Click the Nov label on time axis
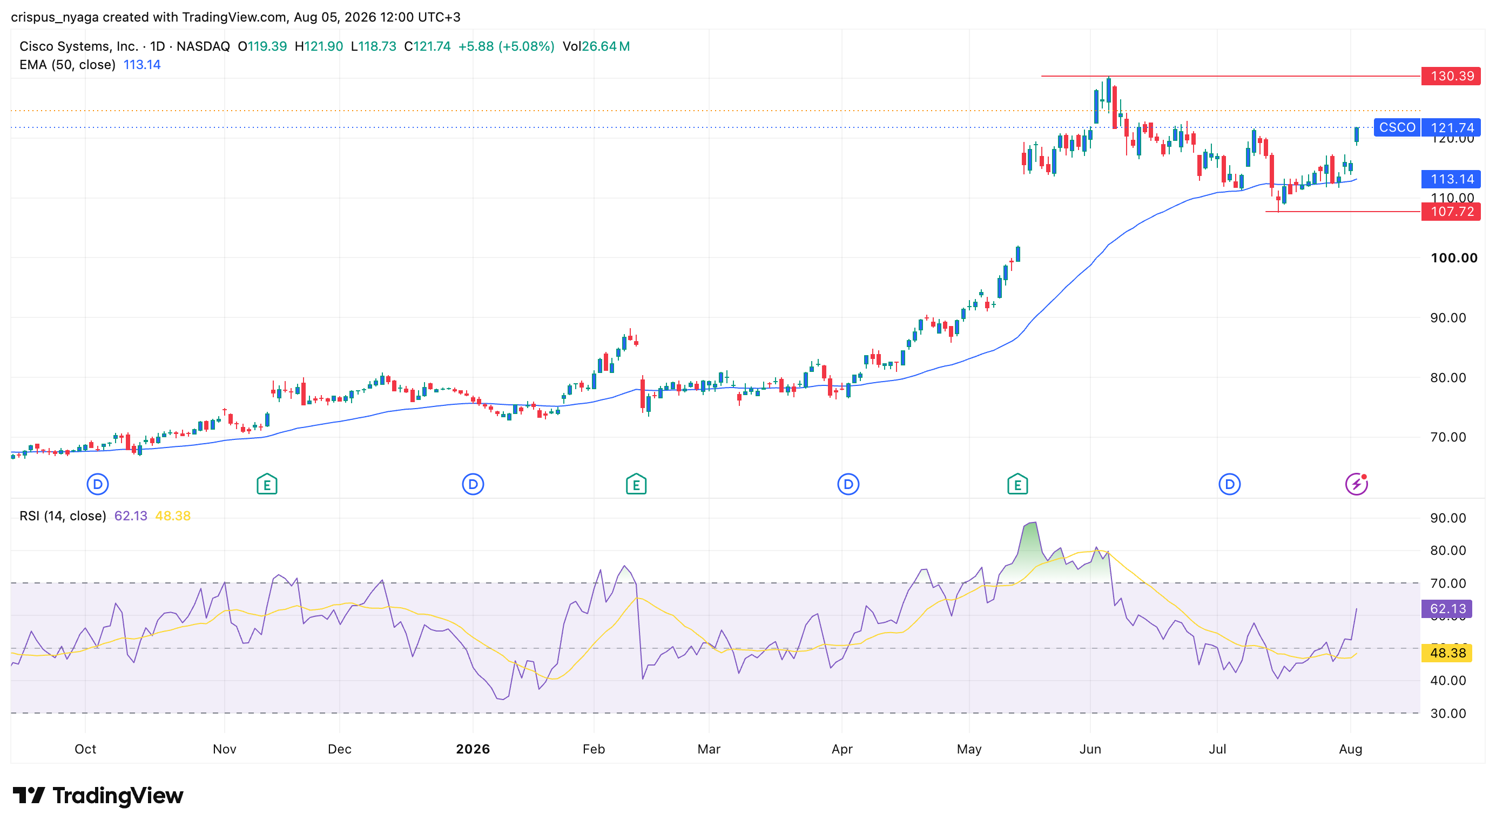1496x828 pixels. point(224,749)
